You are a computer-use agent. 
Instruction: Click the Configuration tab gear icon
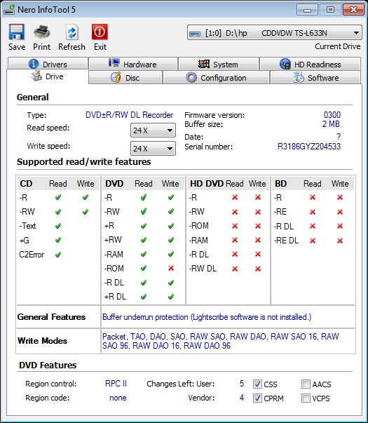click(191, 77)
